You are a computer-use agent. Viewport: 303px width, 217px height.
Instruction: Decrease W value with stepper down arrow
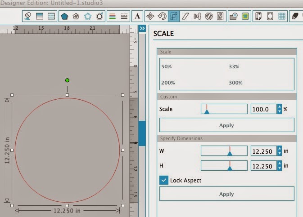click(280, 153)
